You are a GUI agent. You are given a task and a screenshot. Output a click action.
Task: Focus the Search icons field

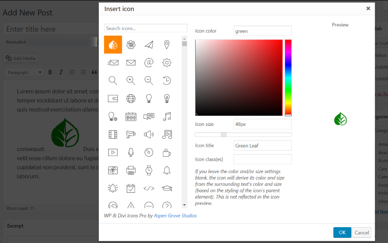pyautogui.click(x=145, y=28)
